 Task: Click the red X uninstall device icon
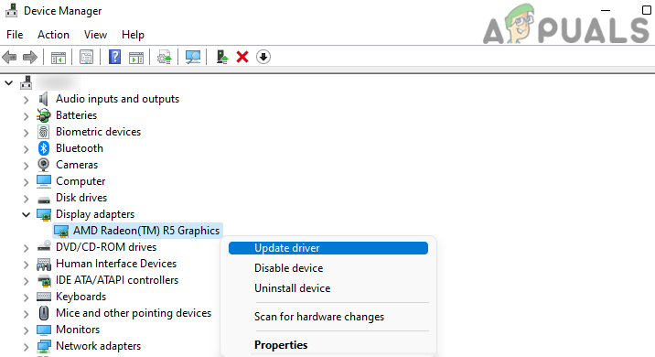click(x=242, y=57)
